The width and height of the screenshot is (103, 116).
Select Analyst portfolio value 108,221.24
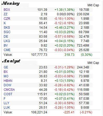(x=39, y=112)
